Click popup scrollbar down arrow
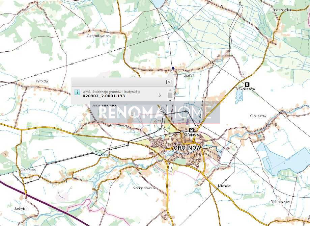This screenshot has height=226, width=310. tap(170, 101)
